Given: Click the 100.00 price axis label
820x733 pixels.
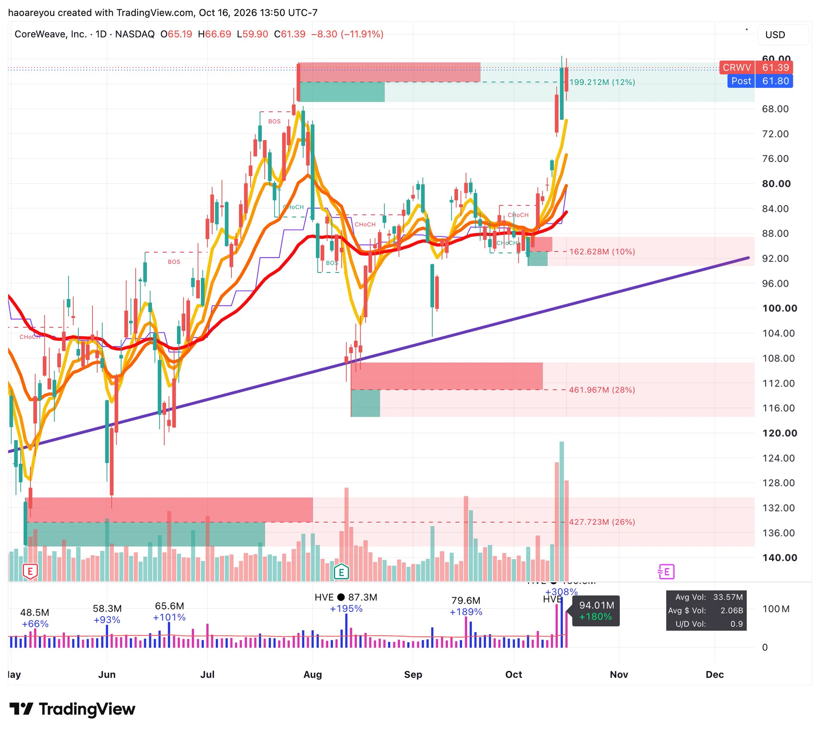Looking at the screenshot, I should [779, 308].
